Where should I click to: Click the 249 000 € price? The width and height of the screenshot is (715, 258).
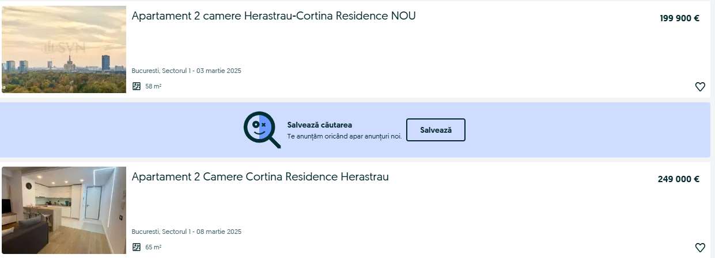click(x=678, y=179)
